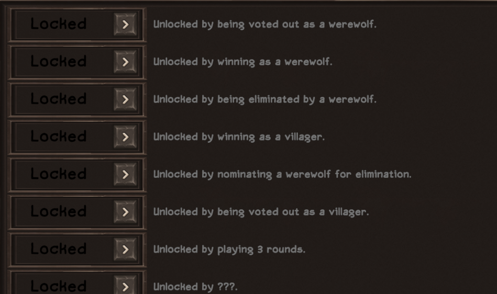Select Locked box for voted-out werewolf unlock
497x294 pixels.
click(77, 25)
